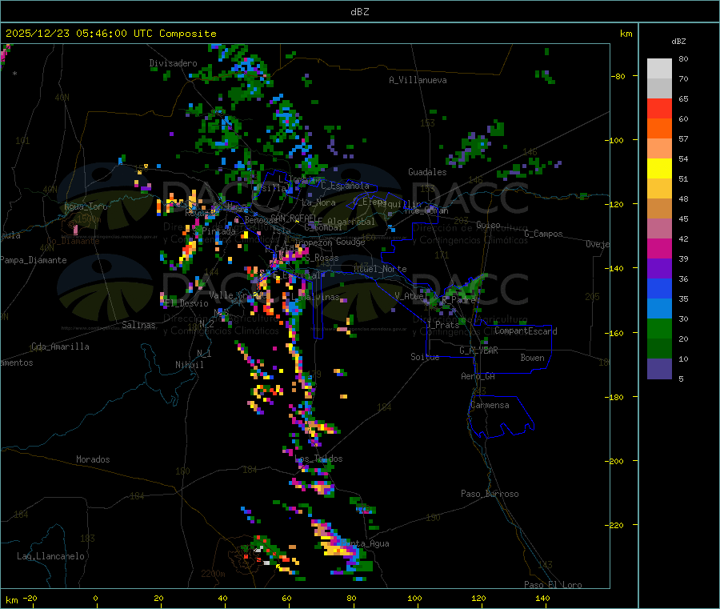The height and width of the screenshot is (609, 720).
Task: Click the Goudge place label
Action: coord(350,242)
